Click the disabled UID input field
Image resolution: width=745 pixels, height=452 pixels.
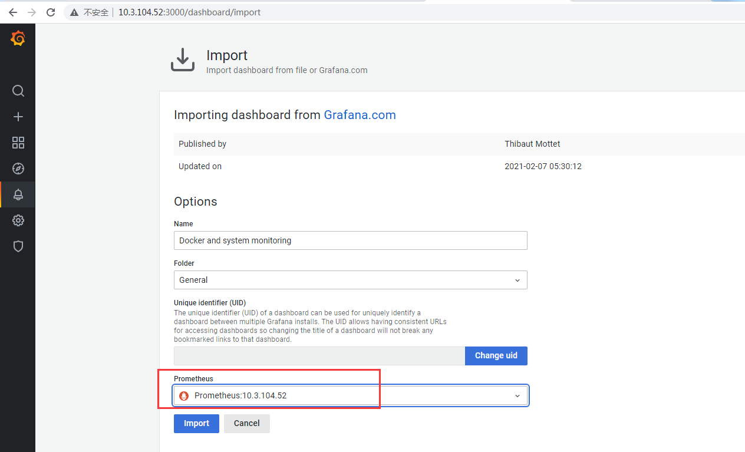point(319,356)
